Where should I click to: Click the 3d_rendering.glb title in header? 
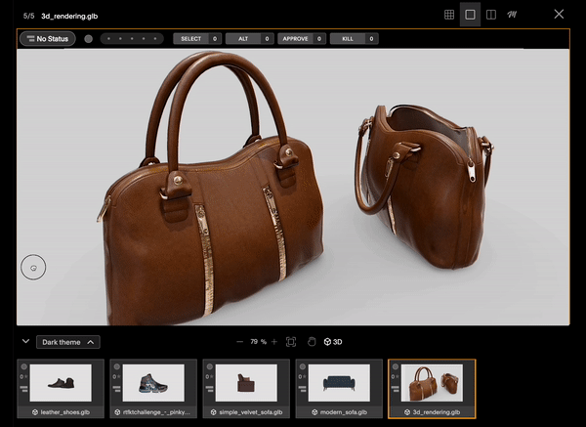(x=69, y=16)
